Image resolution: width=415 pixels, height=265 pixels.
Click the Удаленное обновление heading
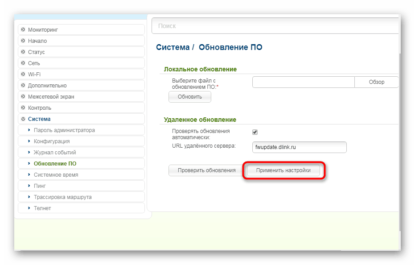(x=200, y=120)
